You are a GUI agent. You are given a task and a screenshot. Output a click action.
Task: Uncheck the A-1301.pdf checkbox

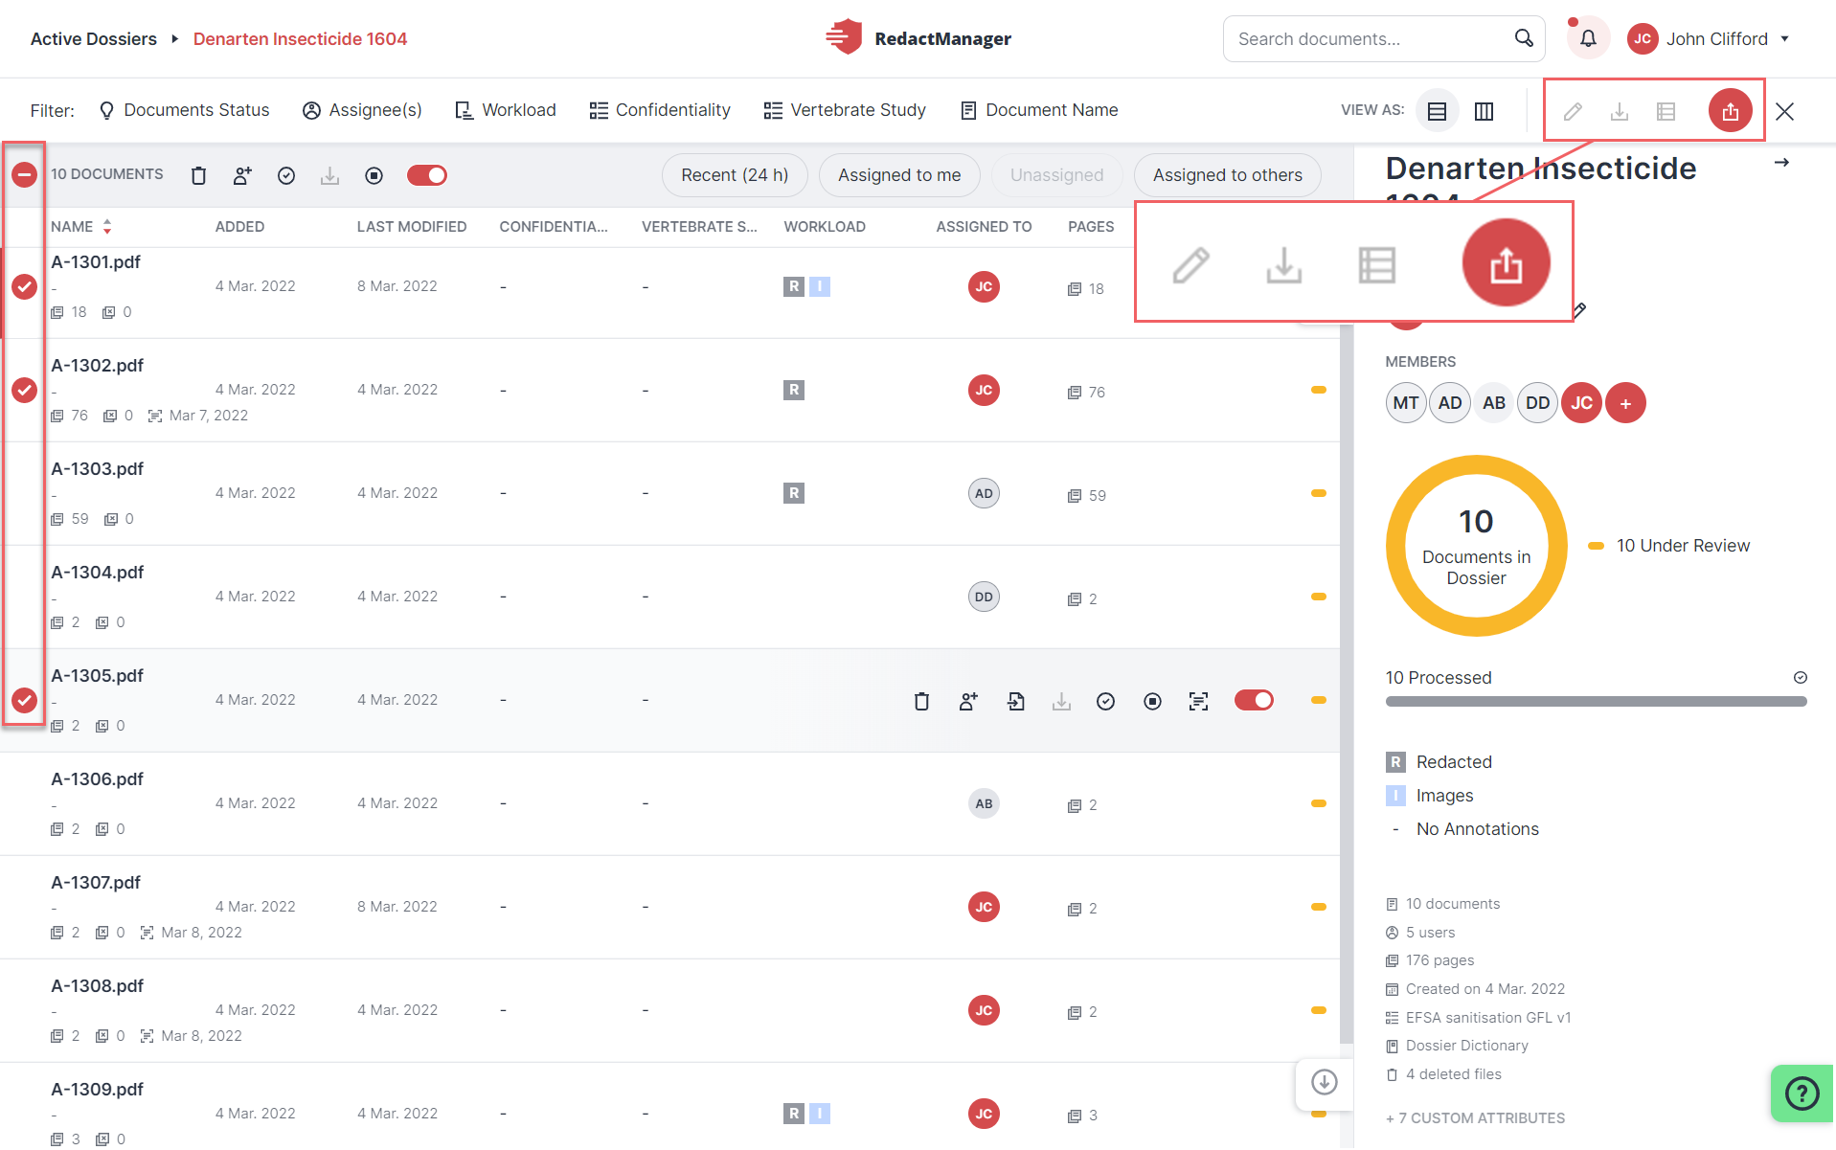(24, 286)
